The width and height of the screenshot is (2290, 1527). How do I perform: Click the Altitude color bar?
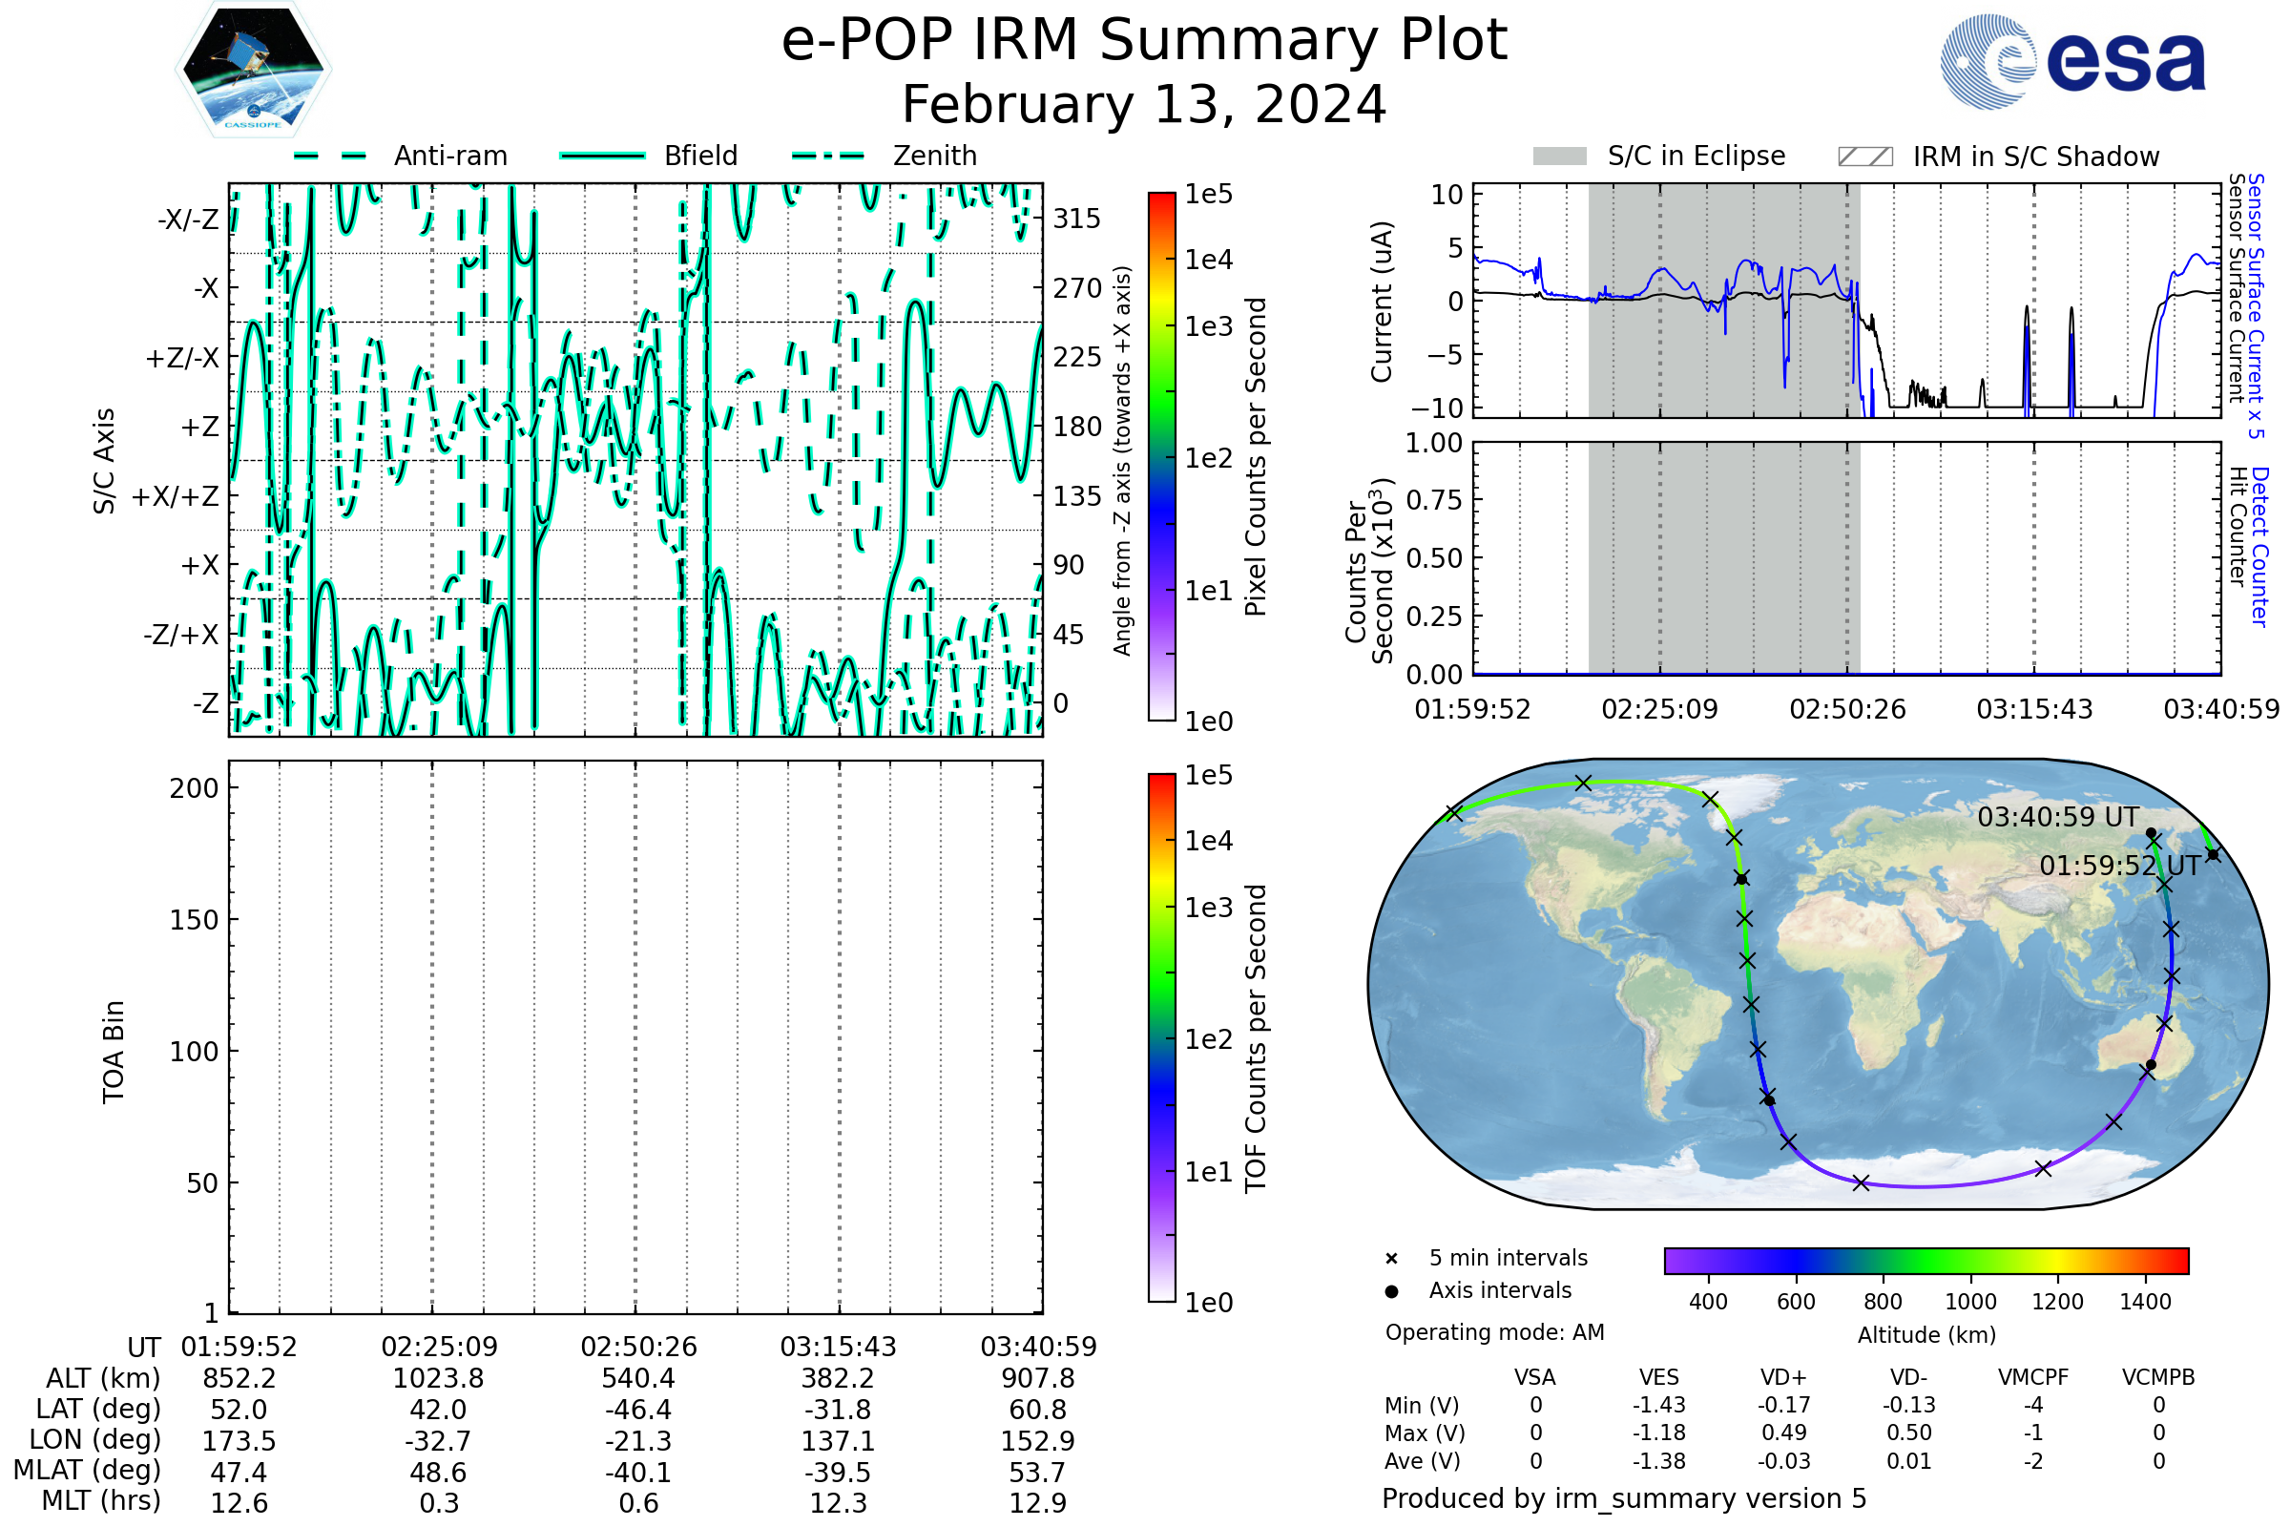[1926, 1260]
